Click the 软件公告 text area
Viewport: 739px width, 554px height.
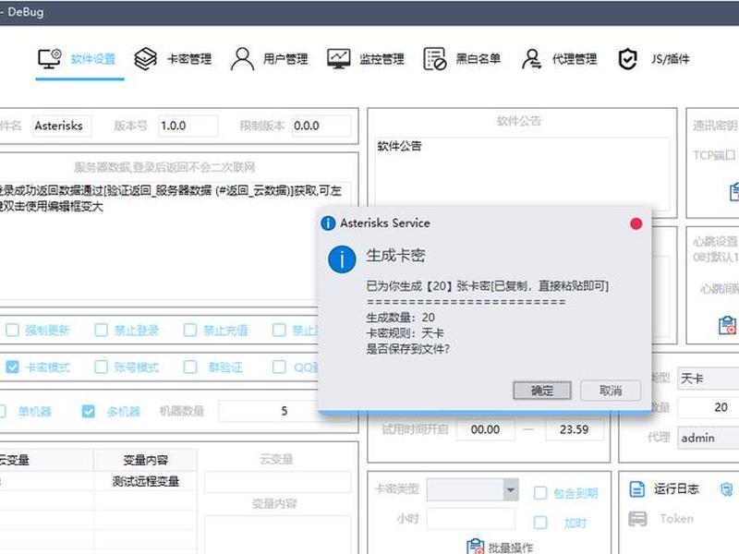point(522,174)
